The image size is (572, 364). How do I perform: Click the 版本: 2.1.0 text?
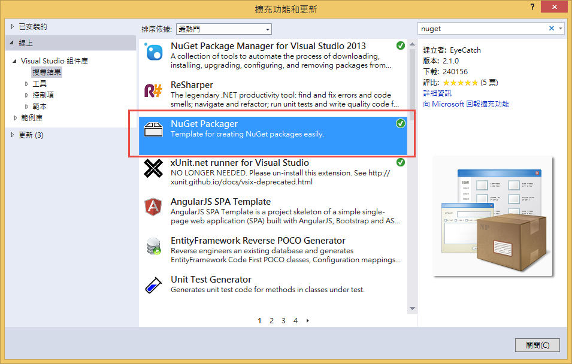pyautogui.click(x=441, y=61)
